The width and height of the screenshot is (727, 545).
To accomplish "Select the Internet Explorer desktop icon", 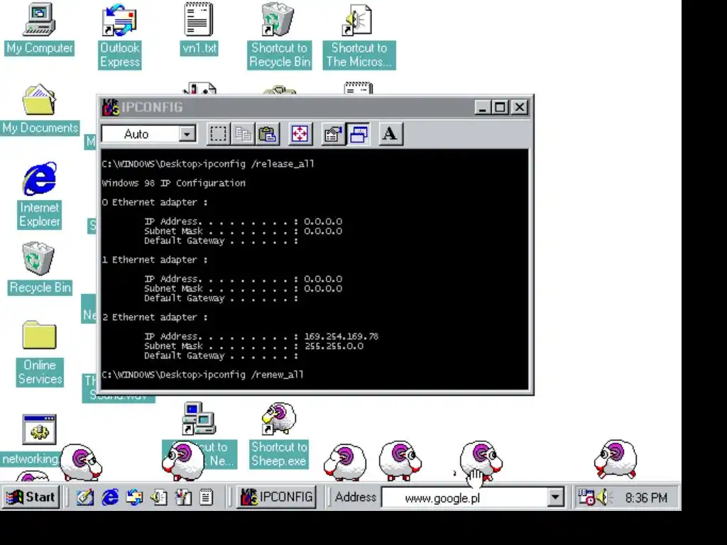I will pos(40,195).
